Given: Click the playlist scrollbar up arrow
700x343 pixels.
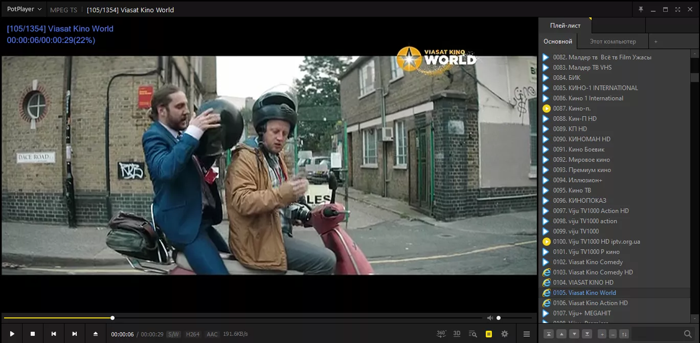Looking at the screenshot, I should [x=695, y=53].
